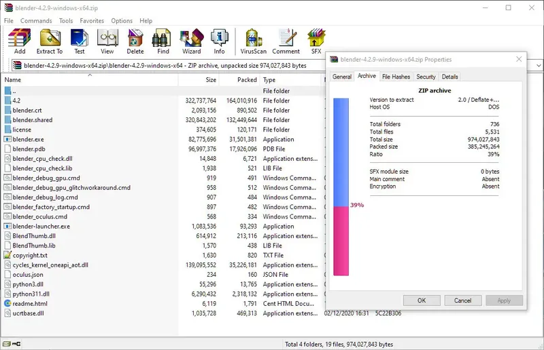Click Cancel in the Properties dialog
The image size is (544, 350).
click(463, 300)
